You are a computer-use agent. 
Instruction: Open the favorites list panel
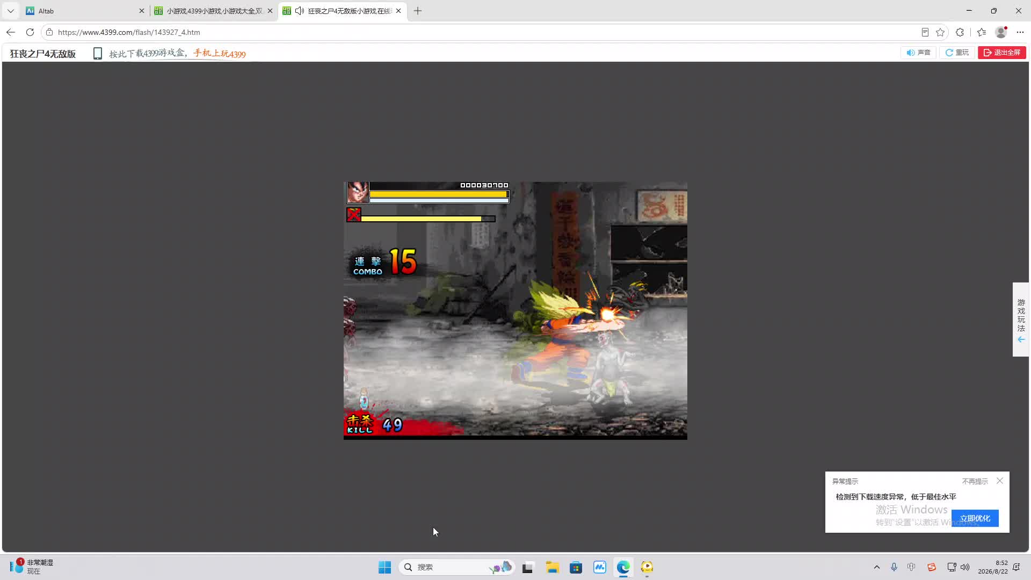pyautogui.click(x=982, y=32)
